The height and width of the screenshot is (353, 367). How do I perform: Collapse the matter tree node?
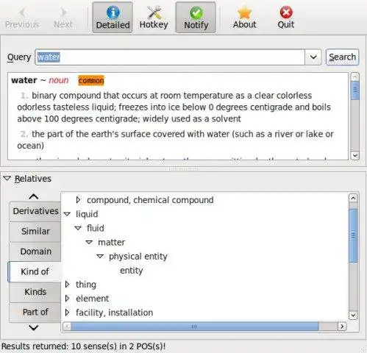(89, 243)
